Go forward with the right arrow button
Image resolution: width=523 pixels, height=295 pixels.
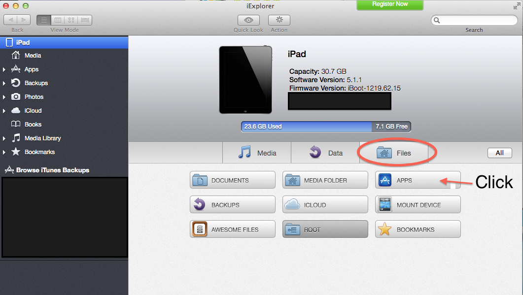(x=24, y=20)
